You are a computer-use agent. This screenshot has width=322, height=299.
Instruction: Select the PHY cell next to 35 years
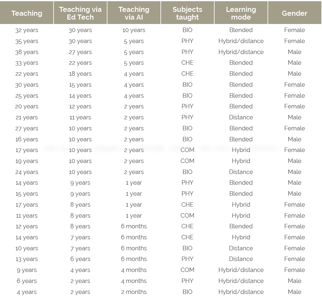[x=187, y=41]
